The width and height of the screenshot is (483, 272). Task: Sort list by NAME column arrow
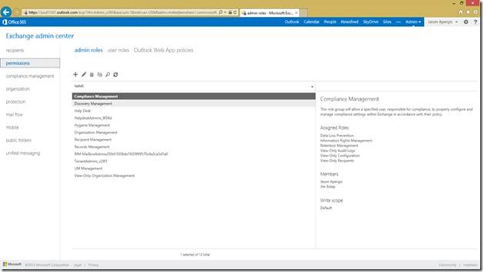pos(312,87)
